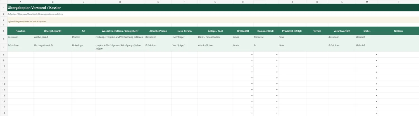Select the Vertragsübersicht cell

(53, 47)
